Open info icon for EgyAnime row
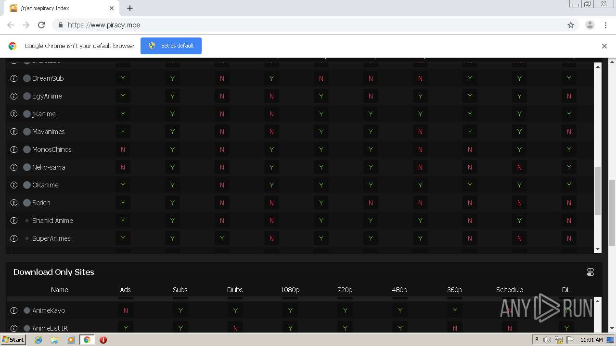The height and width of the screenshot is (346, 616). 14,96
